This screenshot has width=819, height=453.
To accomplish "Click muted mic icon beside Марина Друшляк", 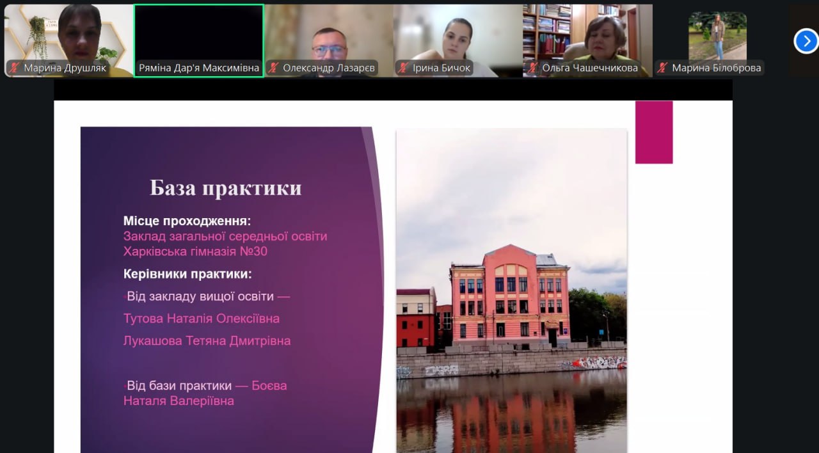I will point(14,68).
